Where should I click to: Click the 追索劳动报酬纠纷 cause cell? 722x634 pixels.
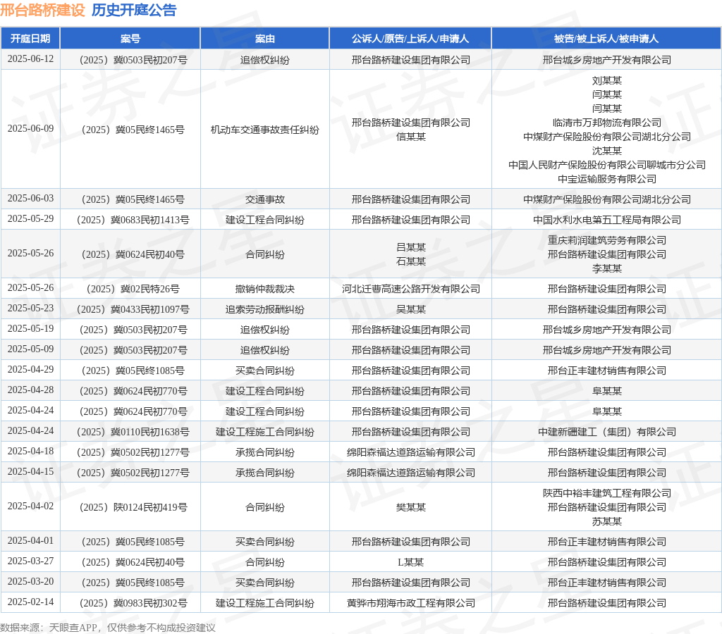(x=265, y=309)
